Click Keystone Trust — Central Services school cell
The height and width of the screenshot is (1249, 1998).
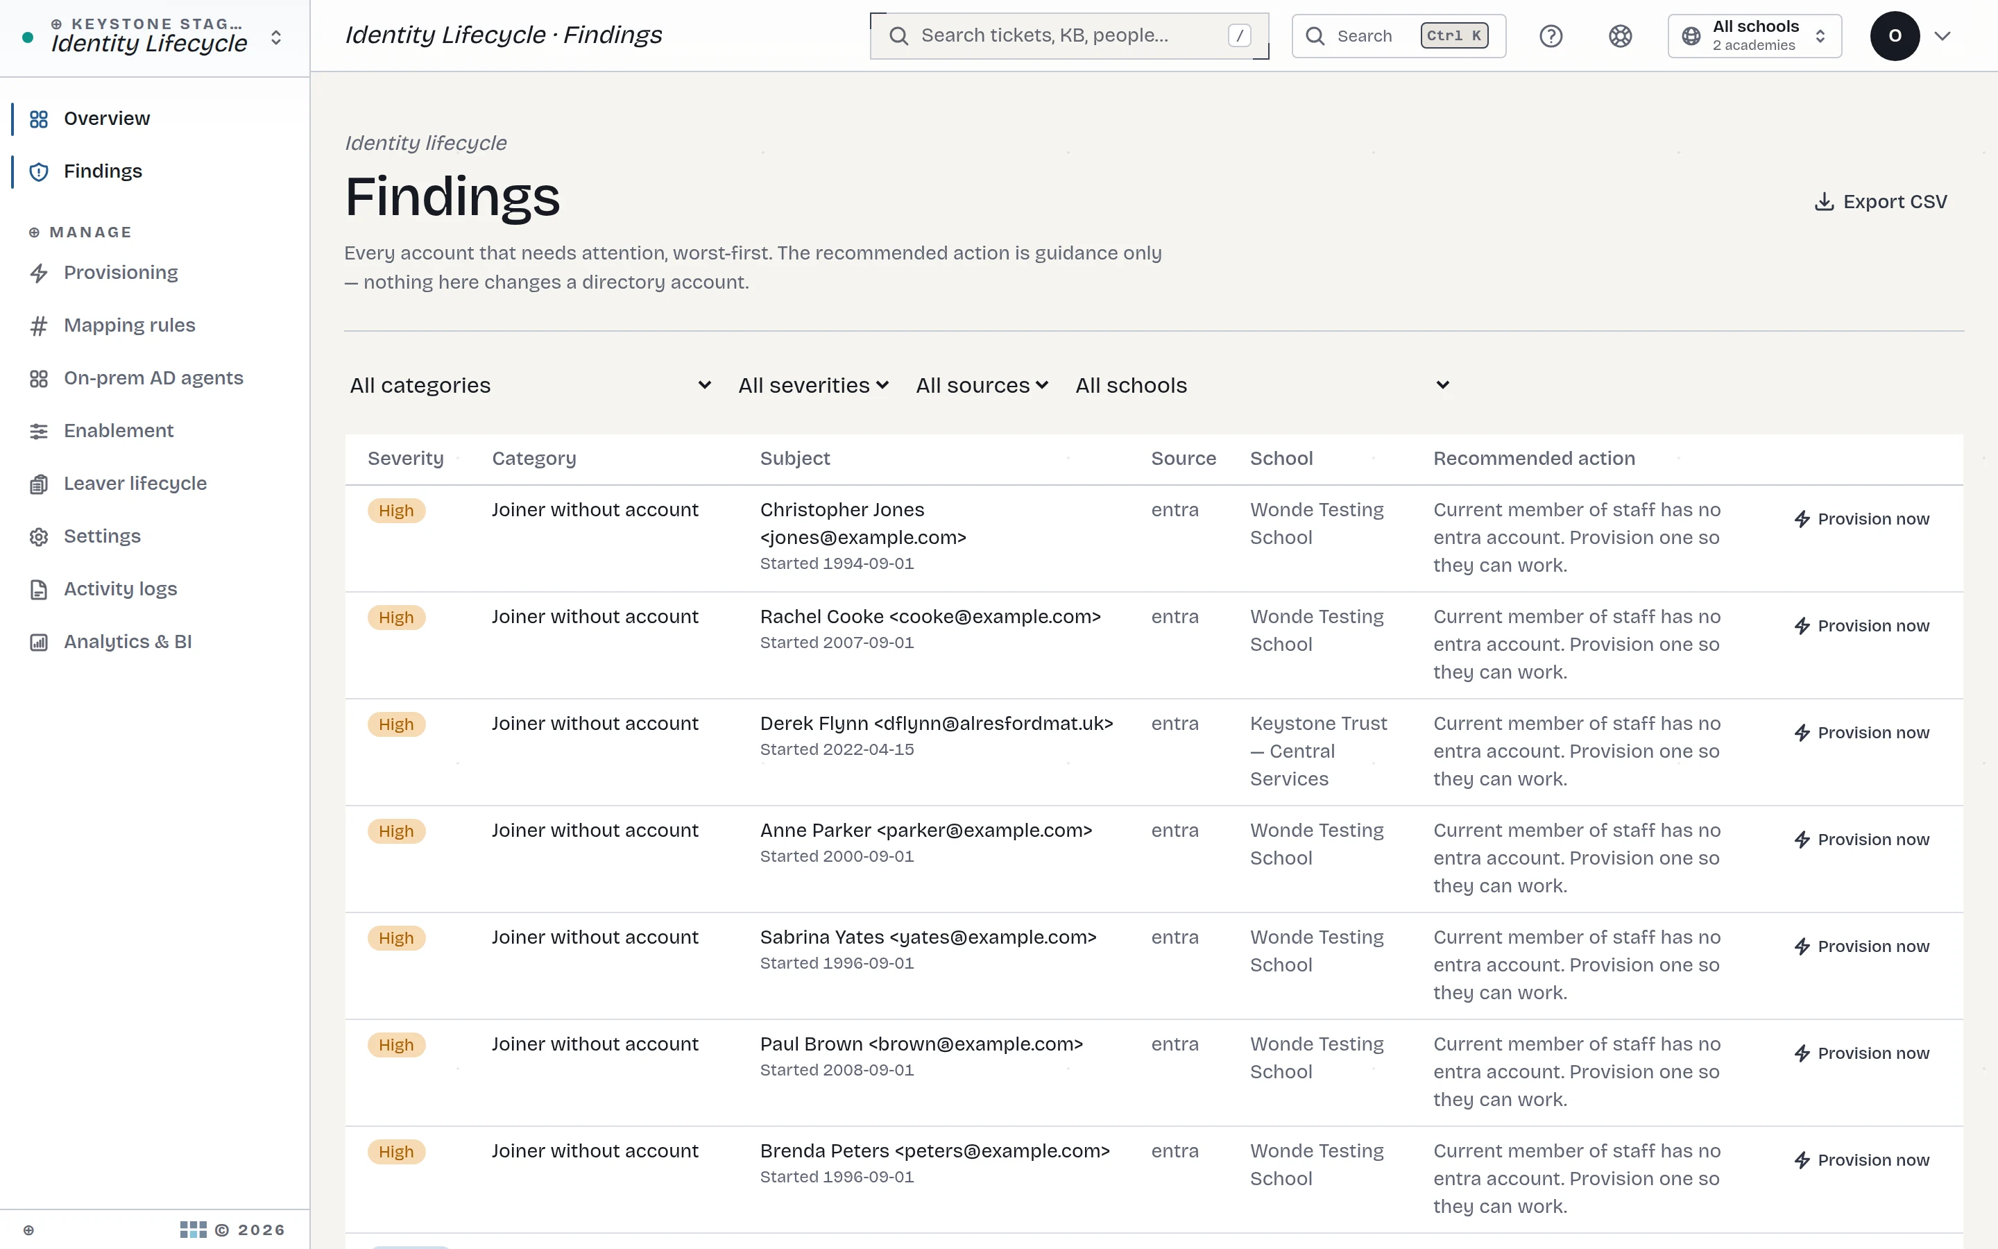click(1319, 751)
